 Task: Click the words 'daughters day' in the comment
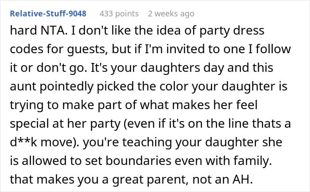[182, 68]
